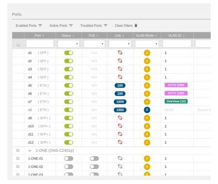Click the link icon for port 1-ONE-02
This screenshot has width=218, height=184.
[120, 166]
